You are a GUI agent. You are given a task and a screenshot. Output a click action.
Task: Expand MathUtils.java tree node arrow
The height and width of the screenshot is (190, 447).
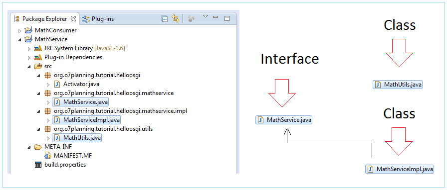48,138
